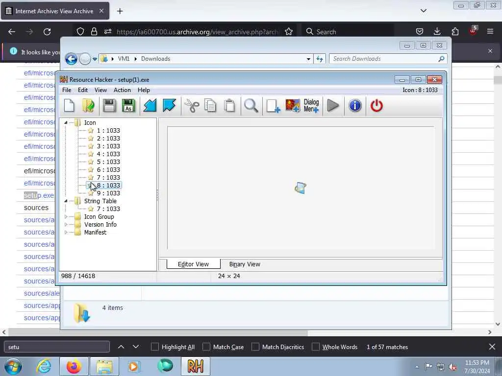This screenshot has width=502, height=376.
Task: Reload the page in Firefox
Action: coord(47,32)
